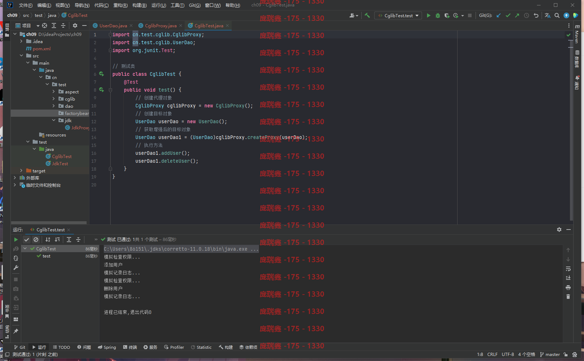Viewport: 584px width, 361px height.
Task: Open the project panel settings gear
Action: click(x=75, y=26)
